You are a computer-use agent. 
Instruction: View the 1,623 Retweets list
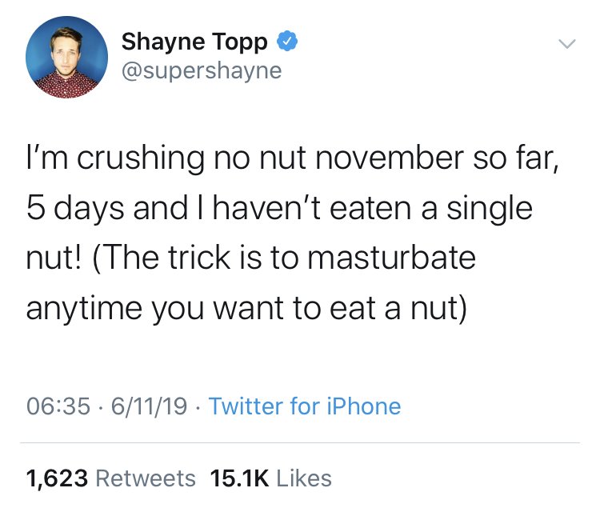(110, 478)
